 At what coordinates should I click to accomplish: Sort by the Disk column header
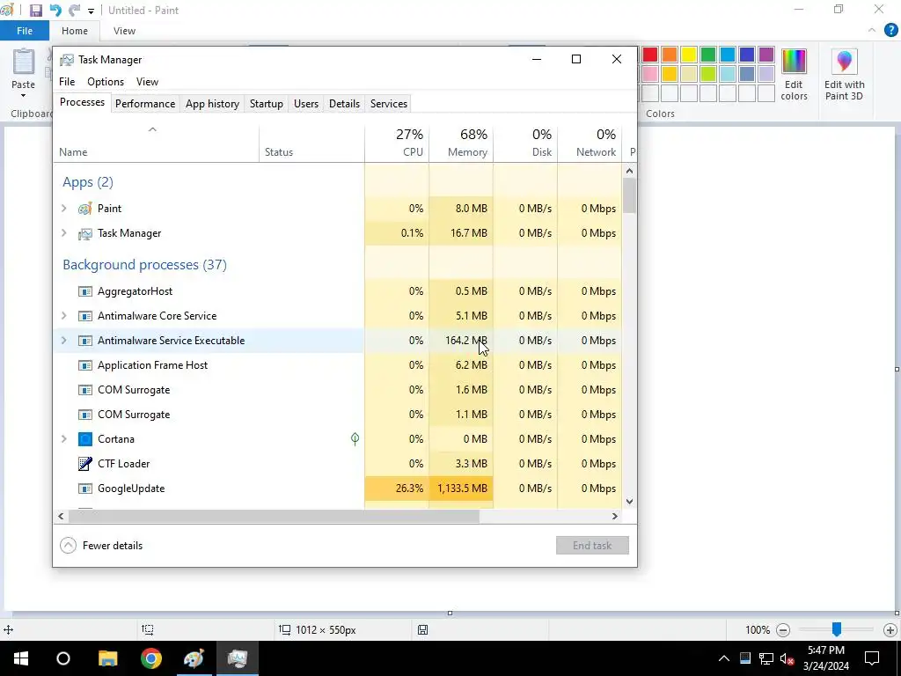[x=525, y=143]
